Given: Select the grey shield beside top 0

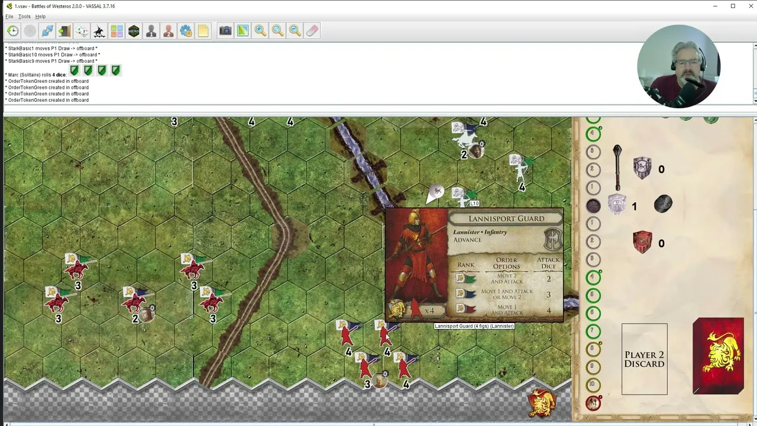Looking at the screenshot, I should coord(642,168).
